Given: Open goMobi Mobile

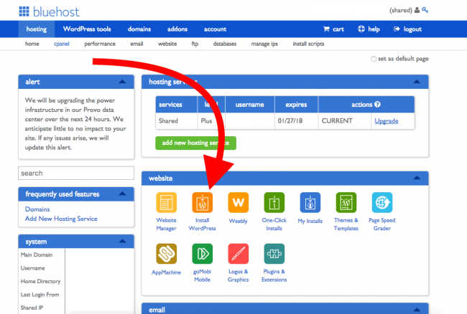Looking at the screenshot, I should (202, 254).
